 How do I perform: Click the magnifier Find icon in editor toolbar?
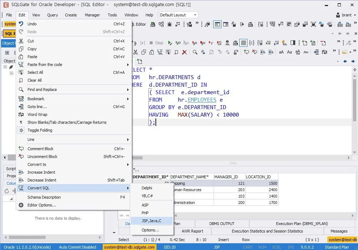pos(195,52)
